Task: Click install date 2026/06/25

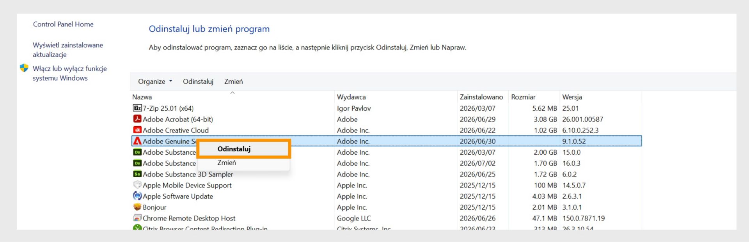Action: pos(477,174)
